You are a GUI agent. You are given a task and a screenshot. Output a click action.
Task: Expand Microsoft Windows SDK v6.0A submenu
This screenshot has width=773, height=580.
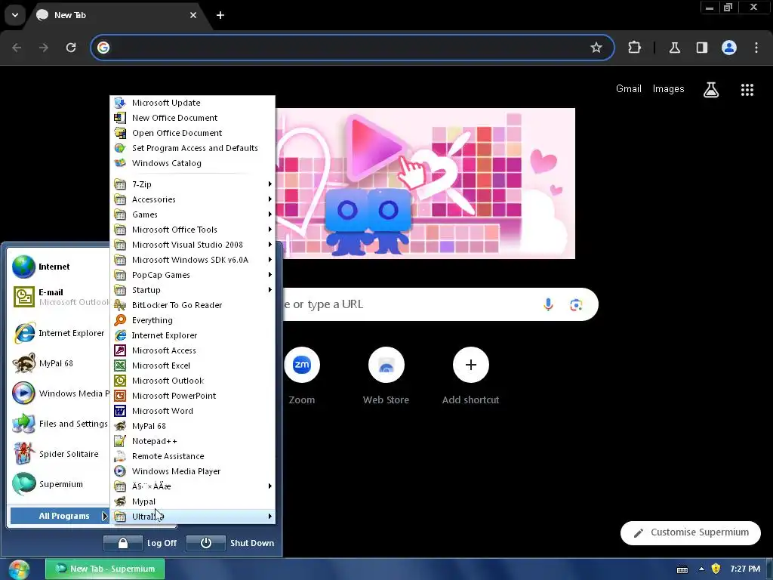192,260
